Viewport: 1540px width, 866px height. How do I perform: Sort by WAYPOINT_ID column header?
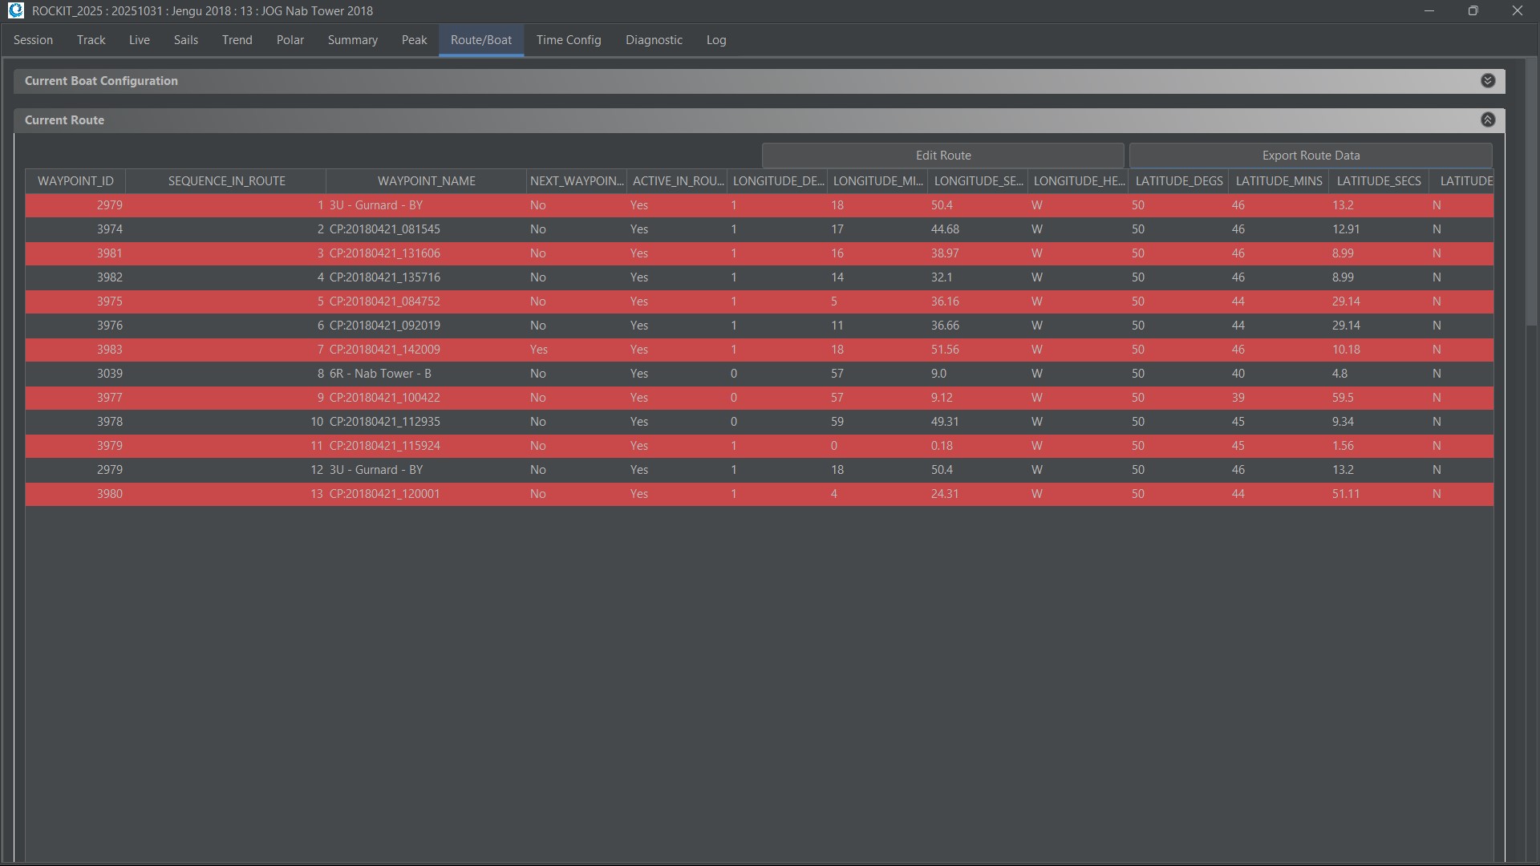tap(75, 181)
